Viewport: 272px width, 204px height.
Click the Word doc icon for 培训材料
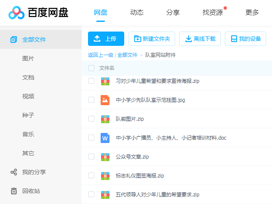[x=105, y=138]
